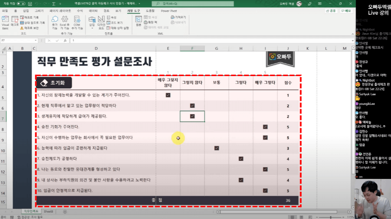Screen dimensions: 391x219
Task: Open the 매크로 macros list
Action: pyautogui.click(x=15, y=21)
